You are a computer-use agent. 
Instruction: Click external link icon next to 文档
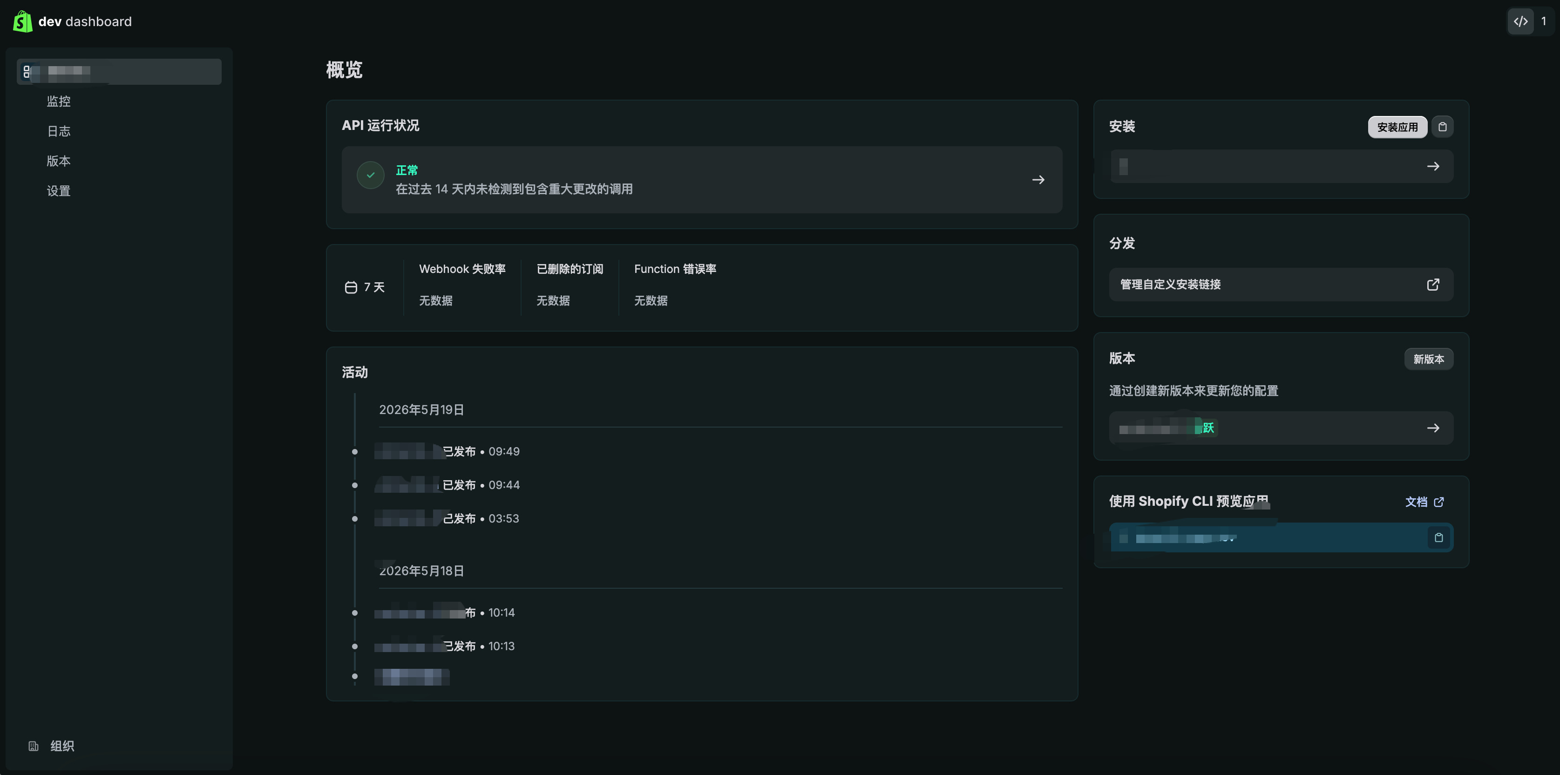1439,502
